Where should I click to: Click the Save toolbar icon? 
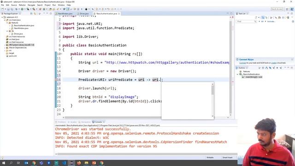pyautogui.click(x=8, y=9)
